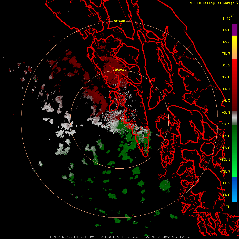Click the purple segment of color bar
Image resolution: width=239 pixels, height=239 pixels.
[x=234, y=29]
